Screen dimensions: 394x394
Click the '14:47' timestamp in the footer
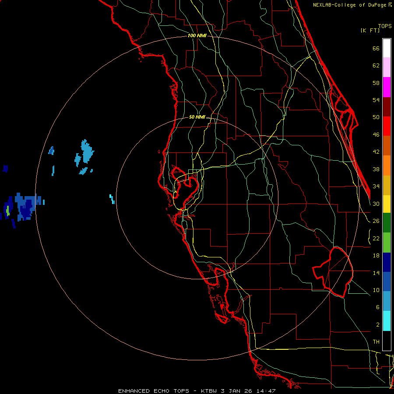pos(266,391)
